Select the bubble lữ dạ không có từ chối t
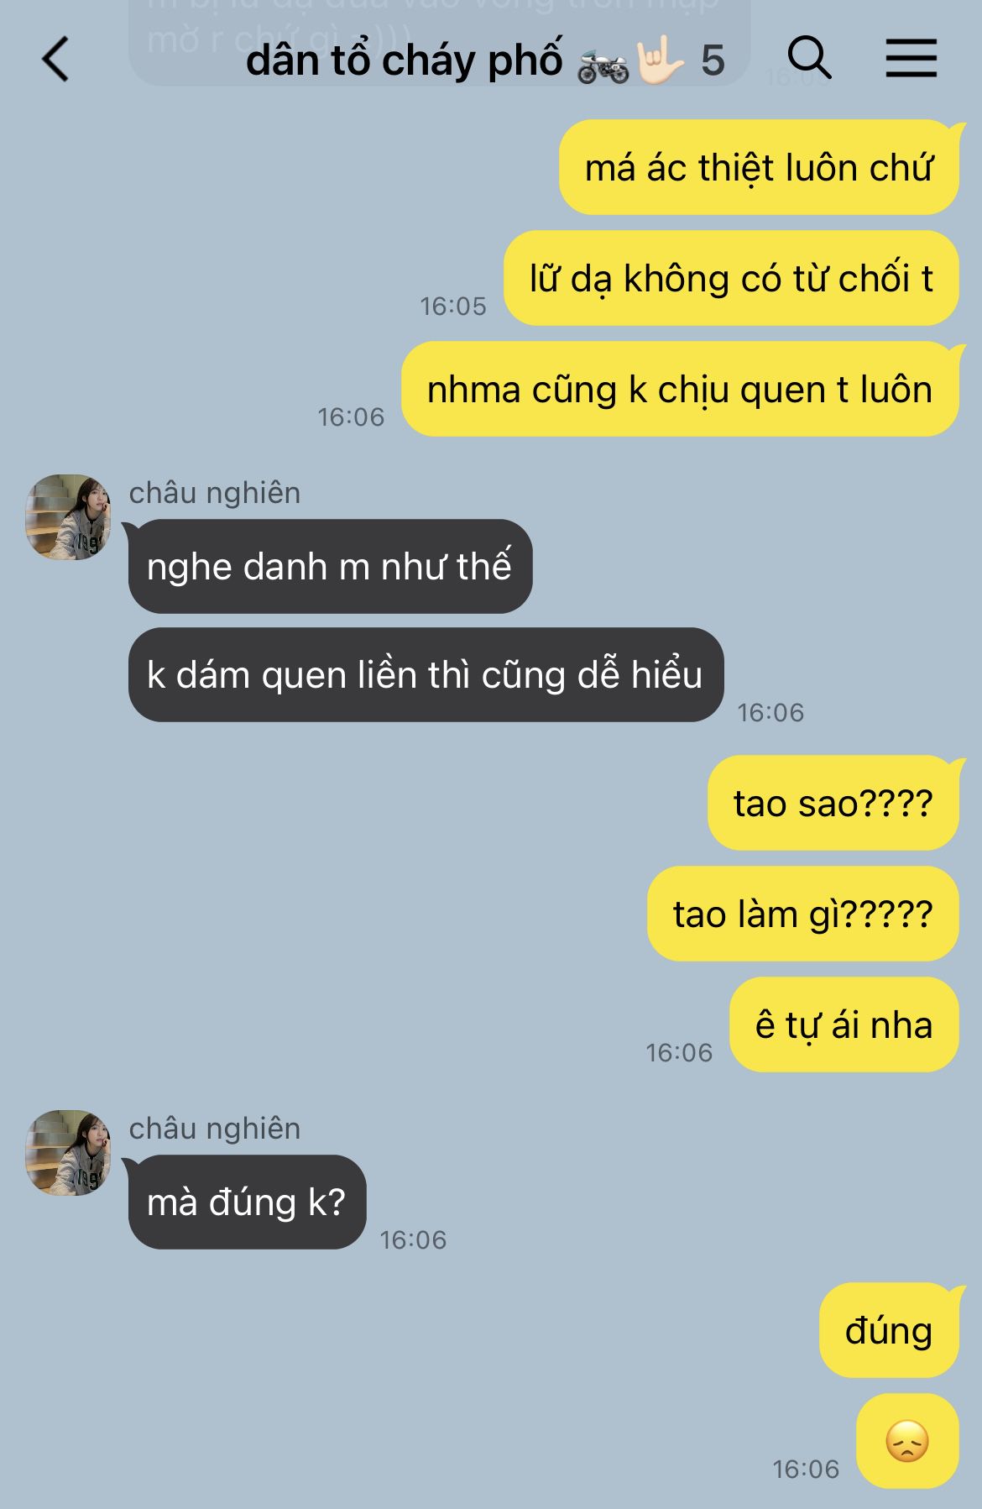Viewport: 982px width, 1509px height. [731, 278]
